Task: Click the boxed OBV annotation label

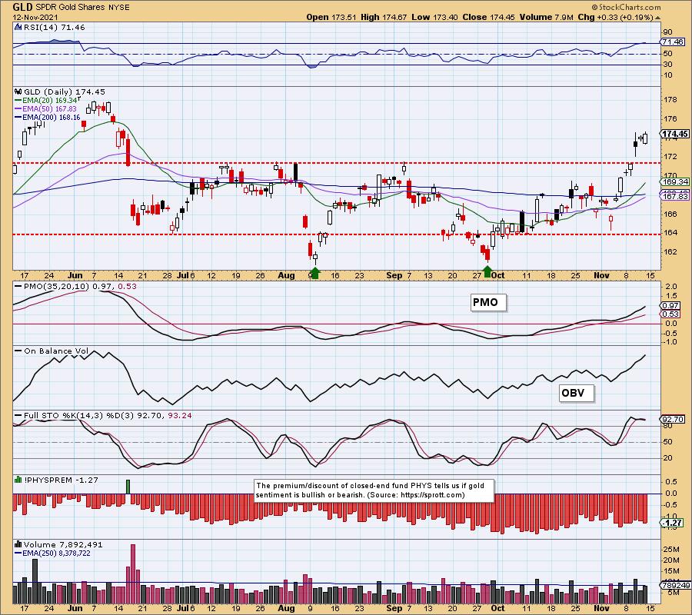Action: pos(575,393)
